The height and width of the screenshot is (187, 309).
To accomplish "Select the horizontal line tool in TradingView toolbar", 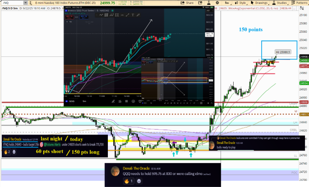I will pyautogui.click(x=122, y=15).
